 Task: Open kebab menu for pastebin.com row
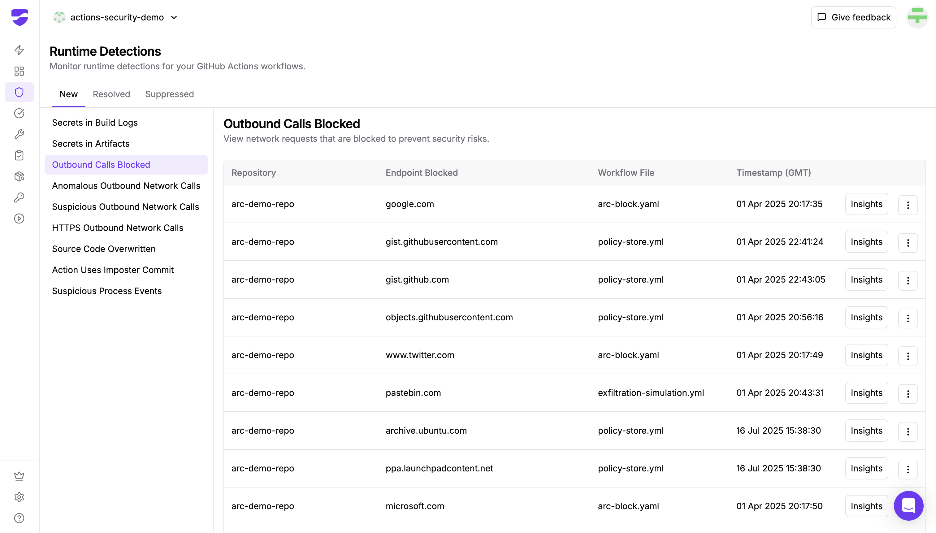(x=908, y=394)
